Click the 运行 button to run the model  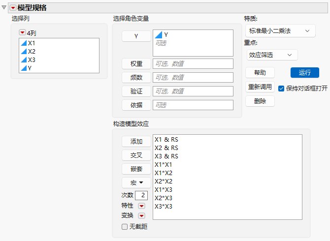click(305, 73)
